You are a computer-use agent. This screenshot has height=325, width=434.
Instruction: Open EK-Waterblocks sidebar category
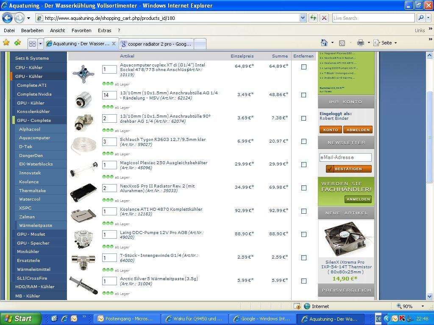[36, 164]
